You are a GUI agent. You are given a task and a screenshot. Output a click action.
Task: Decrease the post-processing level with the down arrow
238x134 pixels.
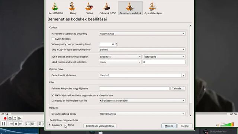click(116, 45)
